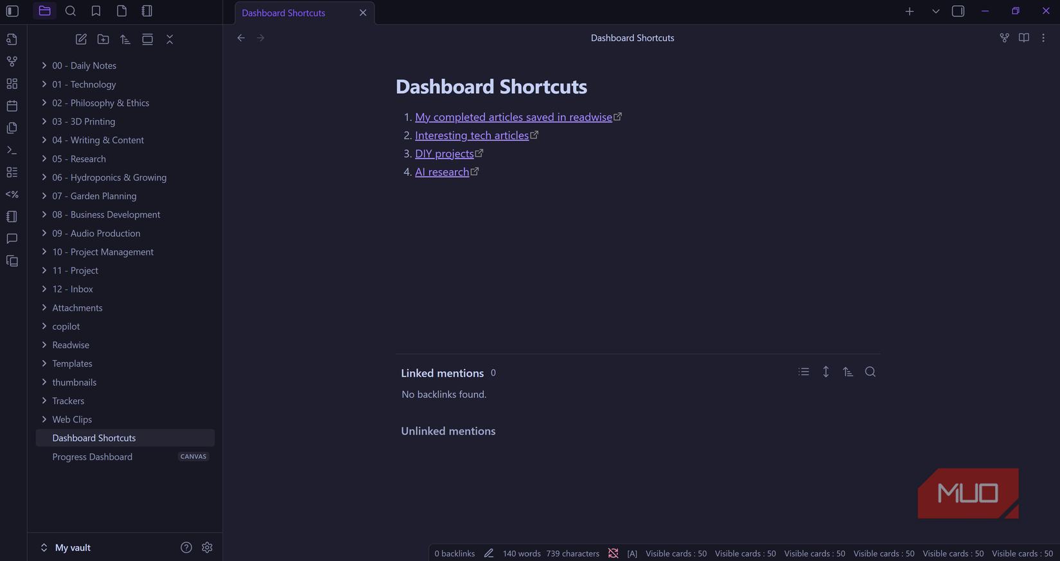Viewport: 1060px width, 561px height.
Task: Open settings gear icon
Action: [x=207, y=548]
